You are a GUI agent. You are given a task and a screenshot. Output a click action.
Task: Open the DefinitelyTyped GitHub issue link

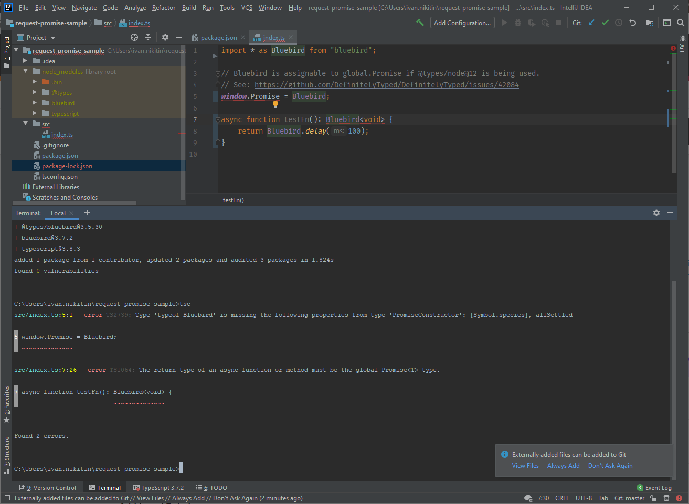click(x=387, y=85)
